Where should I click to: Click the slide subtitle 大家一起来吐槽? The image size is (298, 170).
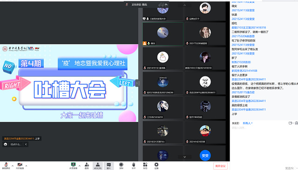(81, 115)
